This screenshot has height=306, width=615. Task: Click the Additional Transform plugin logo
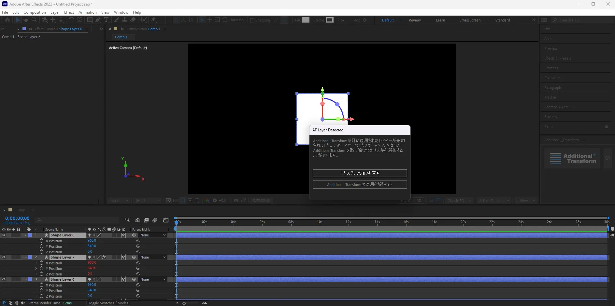pos(573,158)
